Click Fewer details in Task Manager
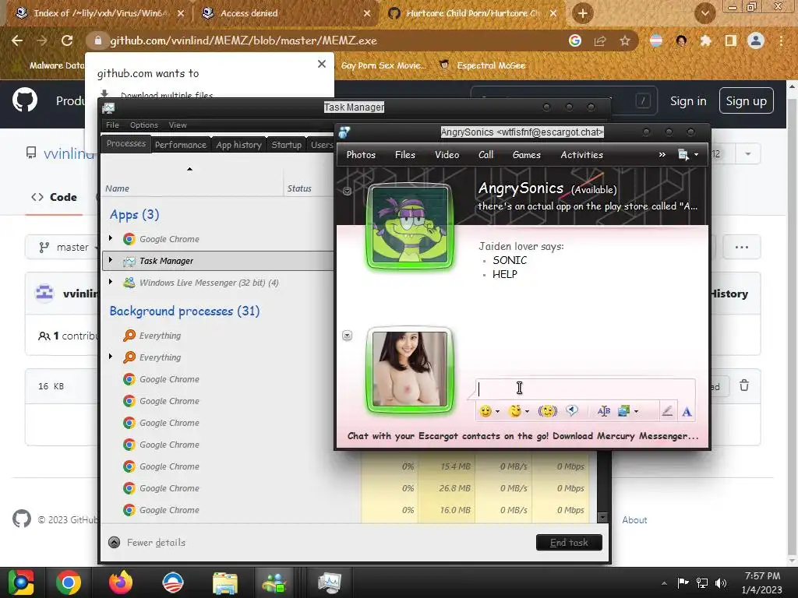 click(147, 543)
